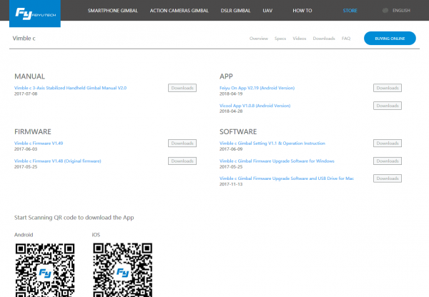Switch to the FAQ tab
The image size is (429, 297).
point(346,39)
